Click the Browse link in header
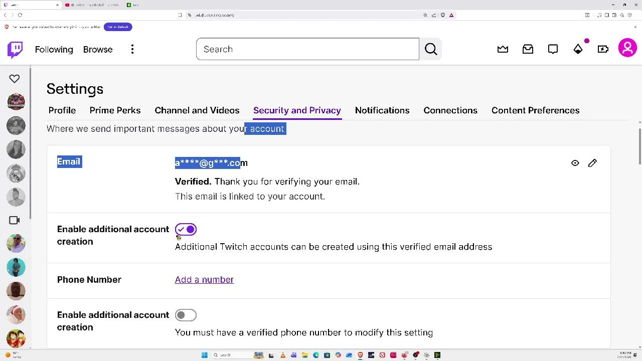This screenshot has height=361, width=642. [98, 50]
